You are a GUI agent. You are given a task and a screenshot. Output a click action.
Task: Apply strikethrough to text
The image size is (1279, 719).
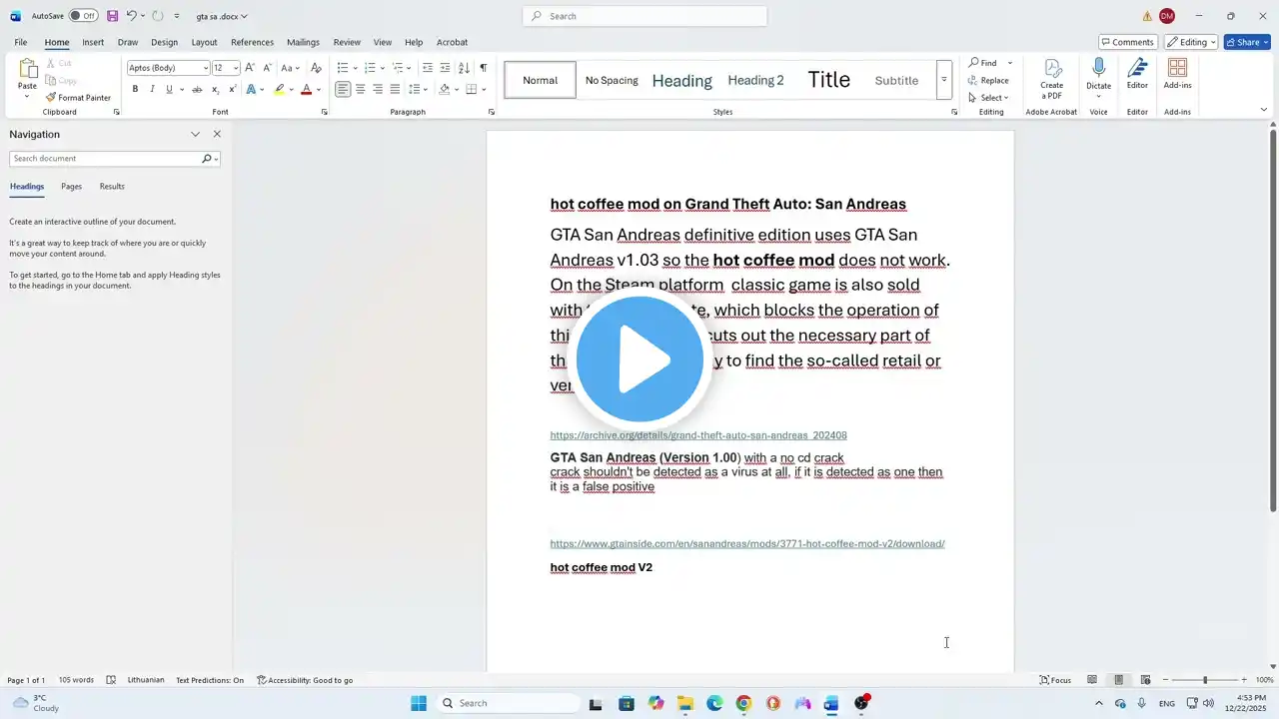(197, 89)
